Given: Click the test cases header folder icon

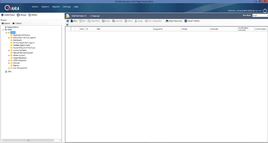Looking at the screenshot, I should (68, 16).
